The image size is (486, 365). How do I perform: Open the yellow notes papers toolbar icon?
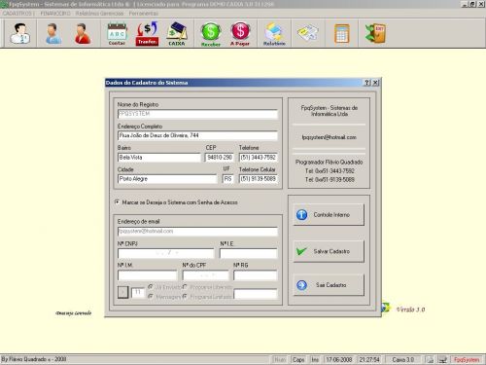coord(308,33)
